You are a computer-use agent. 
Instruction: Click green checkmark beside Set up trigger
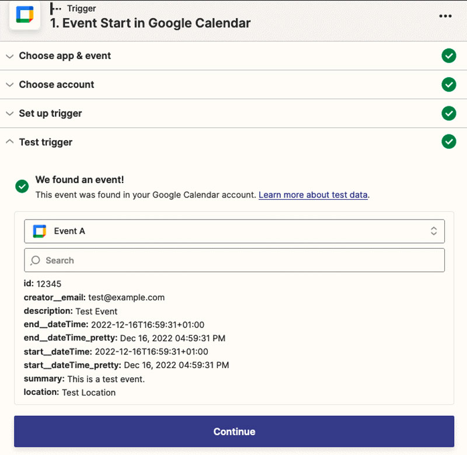(x=448, y=113)
